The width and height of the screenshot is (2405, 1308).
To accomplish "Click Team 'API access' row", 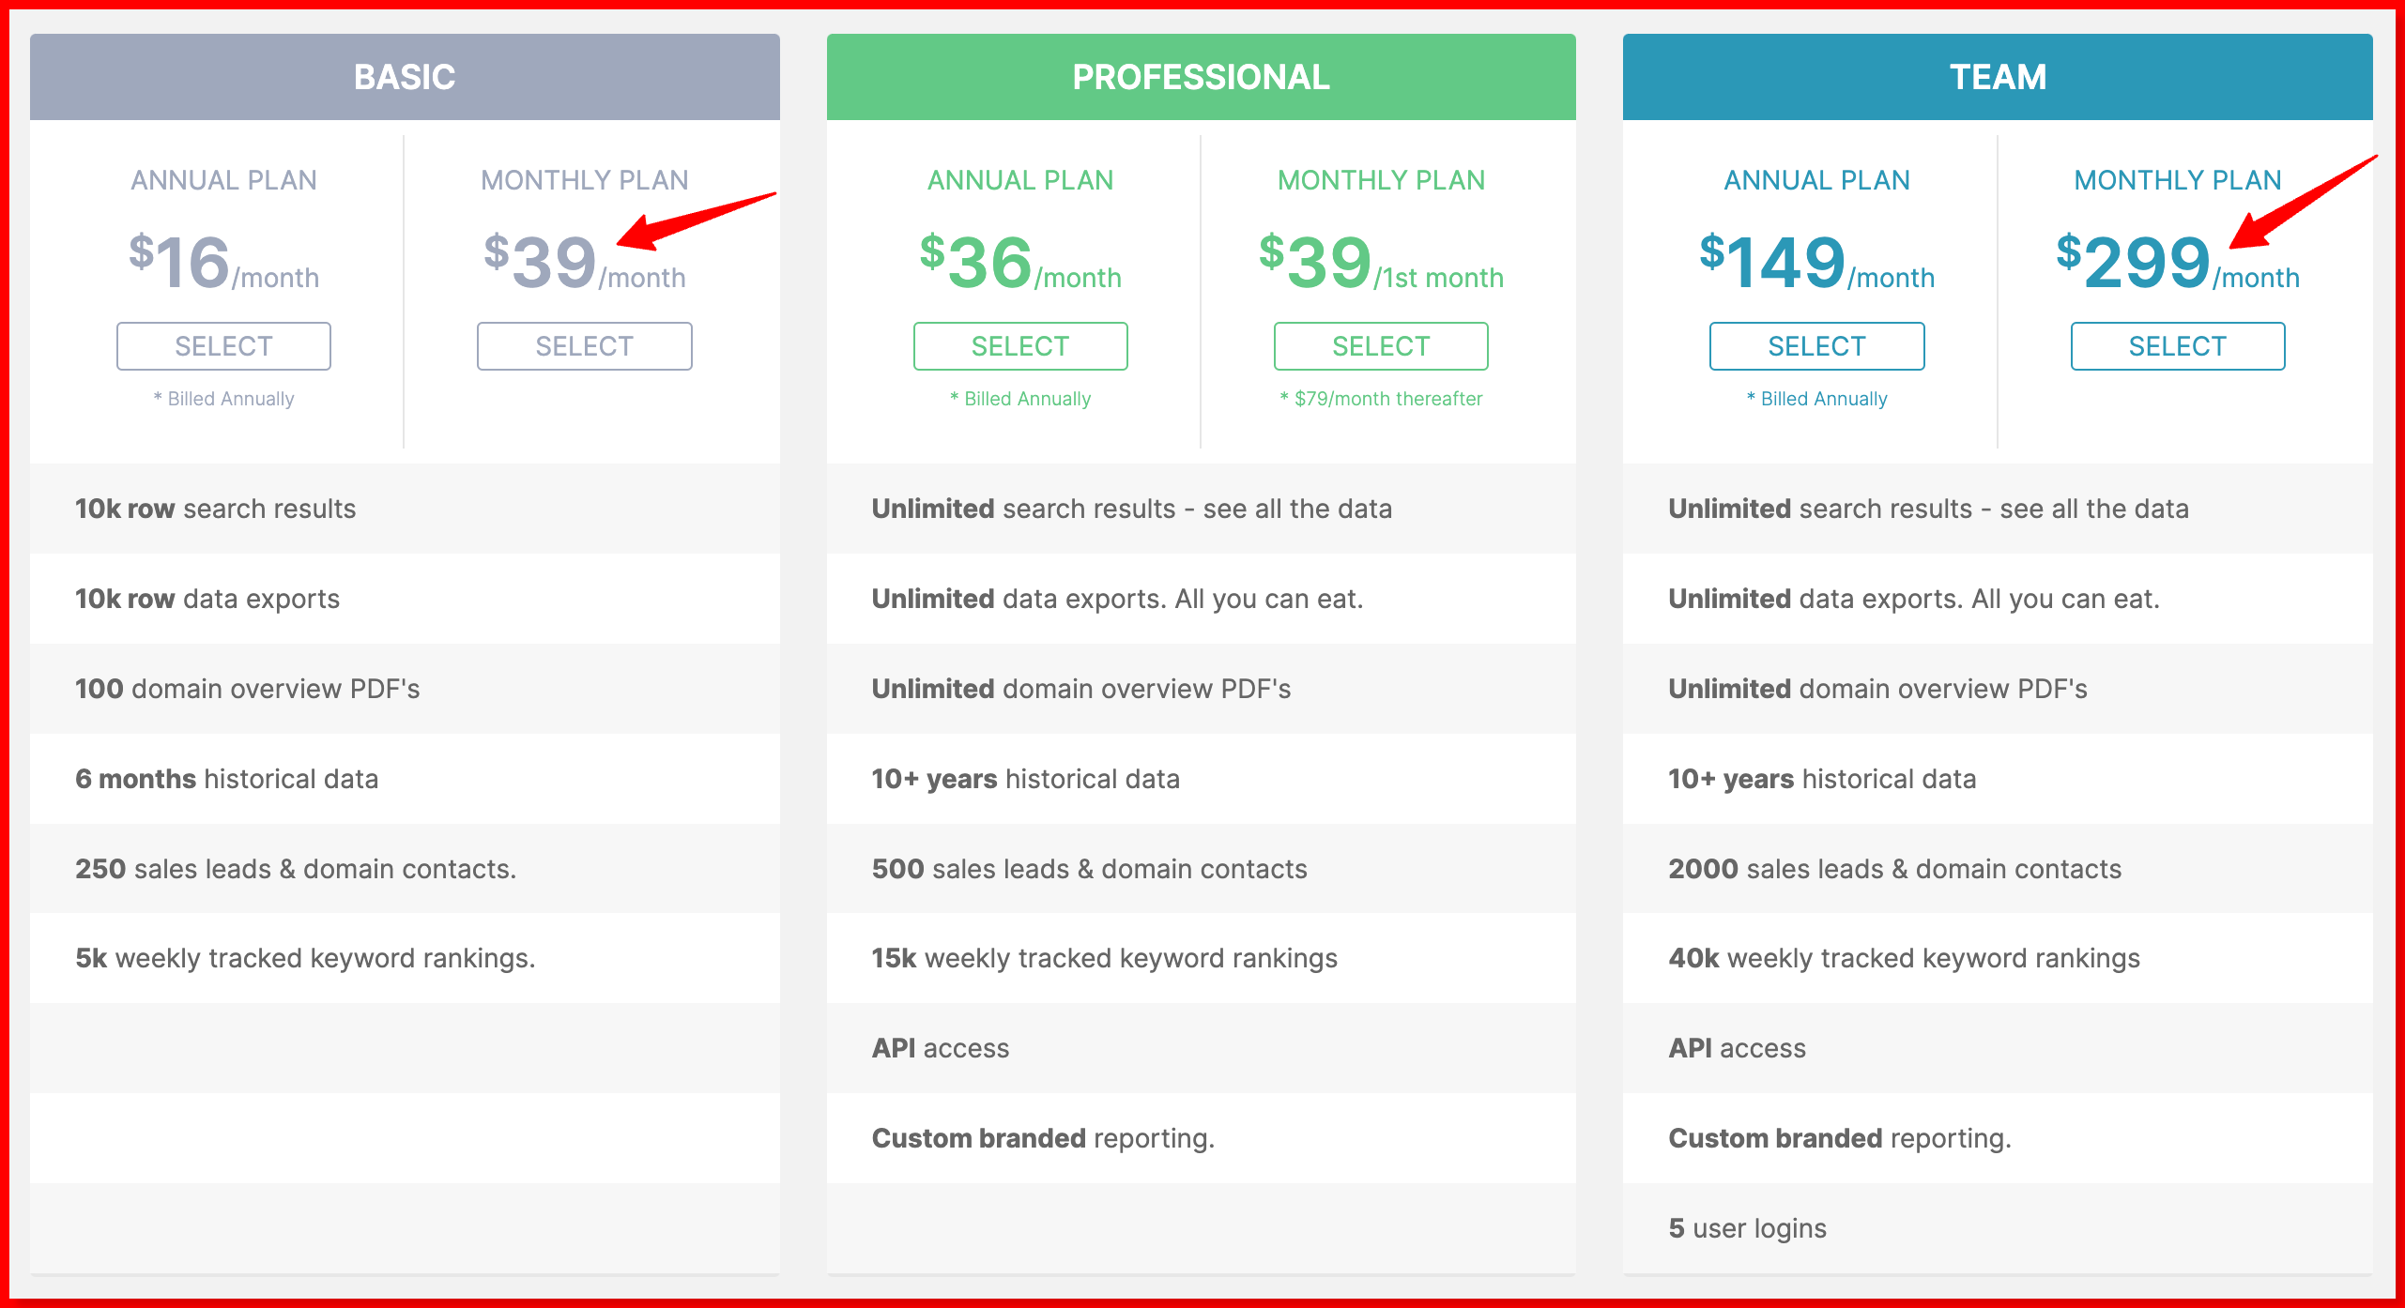I will point(1998,1048).
